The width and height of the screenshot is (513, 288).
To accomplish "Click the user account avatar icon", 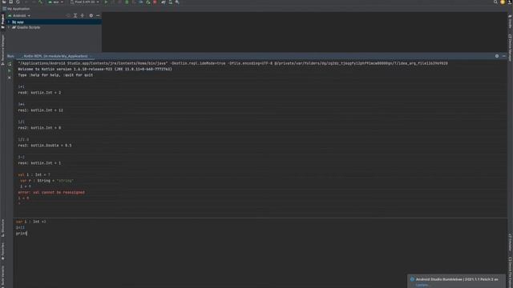I will 503,2.
